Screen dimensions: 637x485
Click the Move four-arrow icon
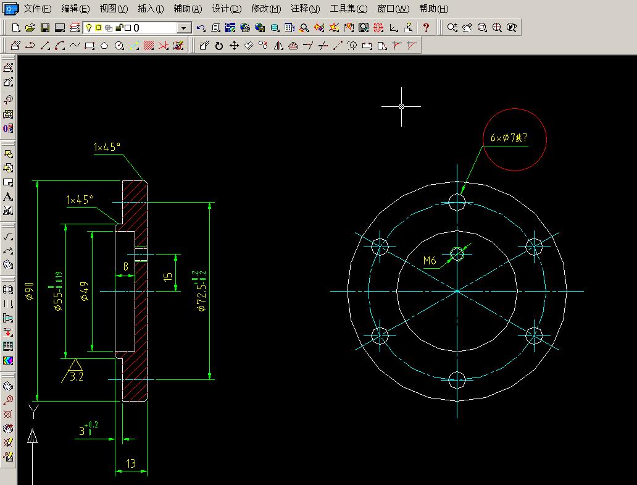coord(234,46)
